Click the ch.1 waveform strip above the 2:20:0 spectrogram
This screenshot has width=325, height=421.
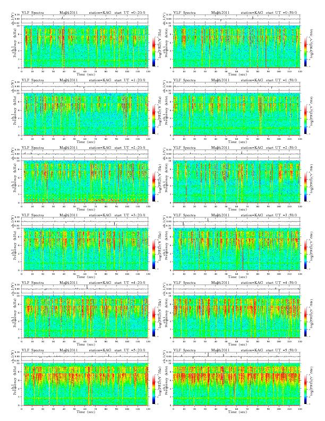click(x=85, y=154)
